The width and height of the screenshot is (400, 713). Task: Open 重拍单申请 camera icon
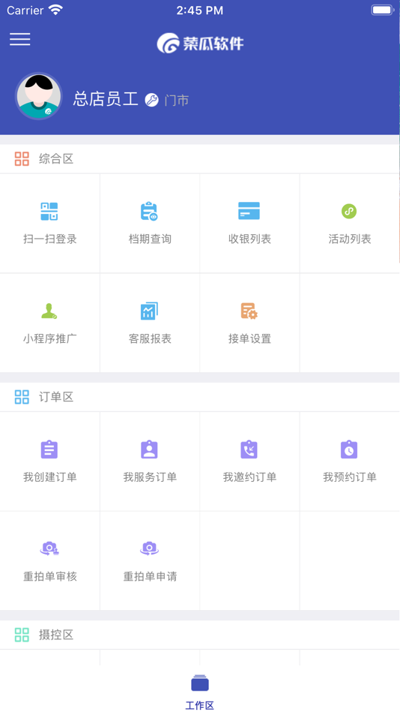[x=149, y=549]
